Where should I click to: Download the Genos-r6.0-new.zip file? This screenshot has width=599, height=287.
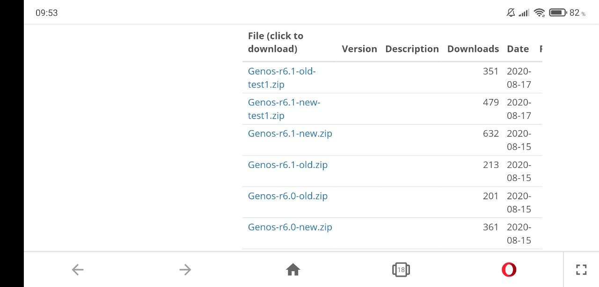[x=290, y=227]
